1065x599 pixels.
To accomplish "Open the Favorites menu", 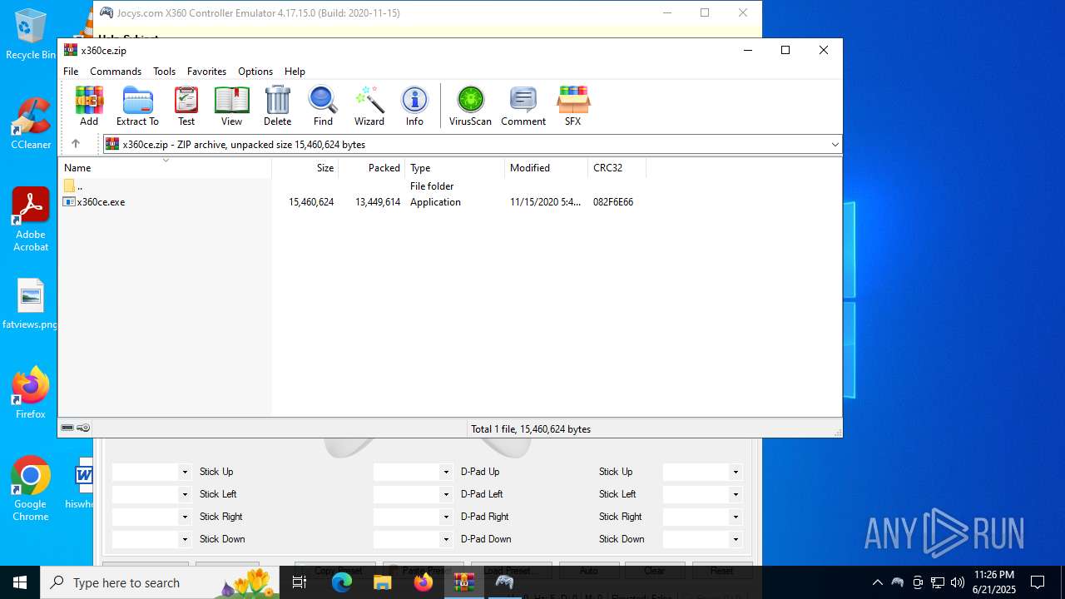I will tap(206, 72).
